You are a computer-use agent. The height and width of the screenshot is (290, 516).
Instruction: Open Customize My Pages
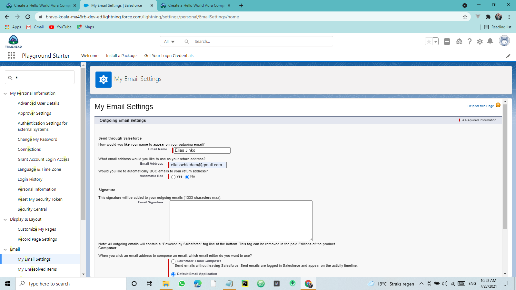(x=37, y=229)
